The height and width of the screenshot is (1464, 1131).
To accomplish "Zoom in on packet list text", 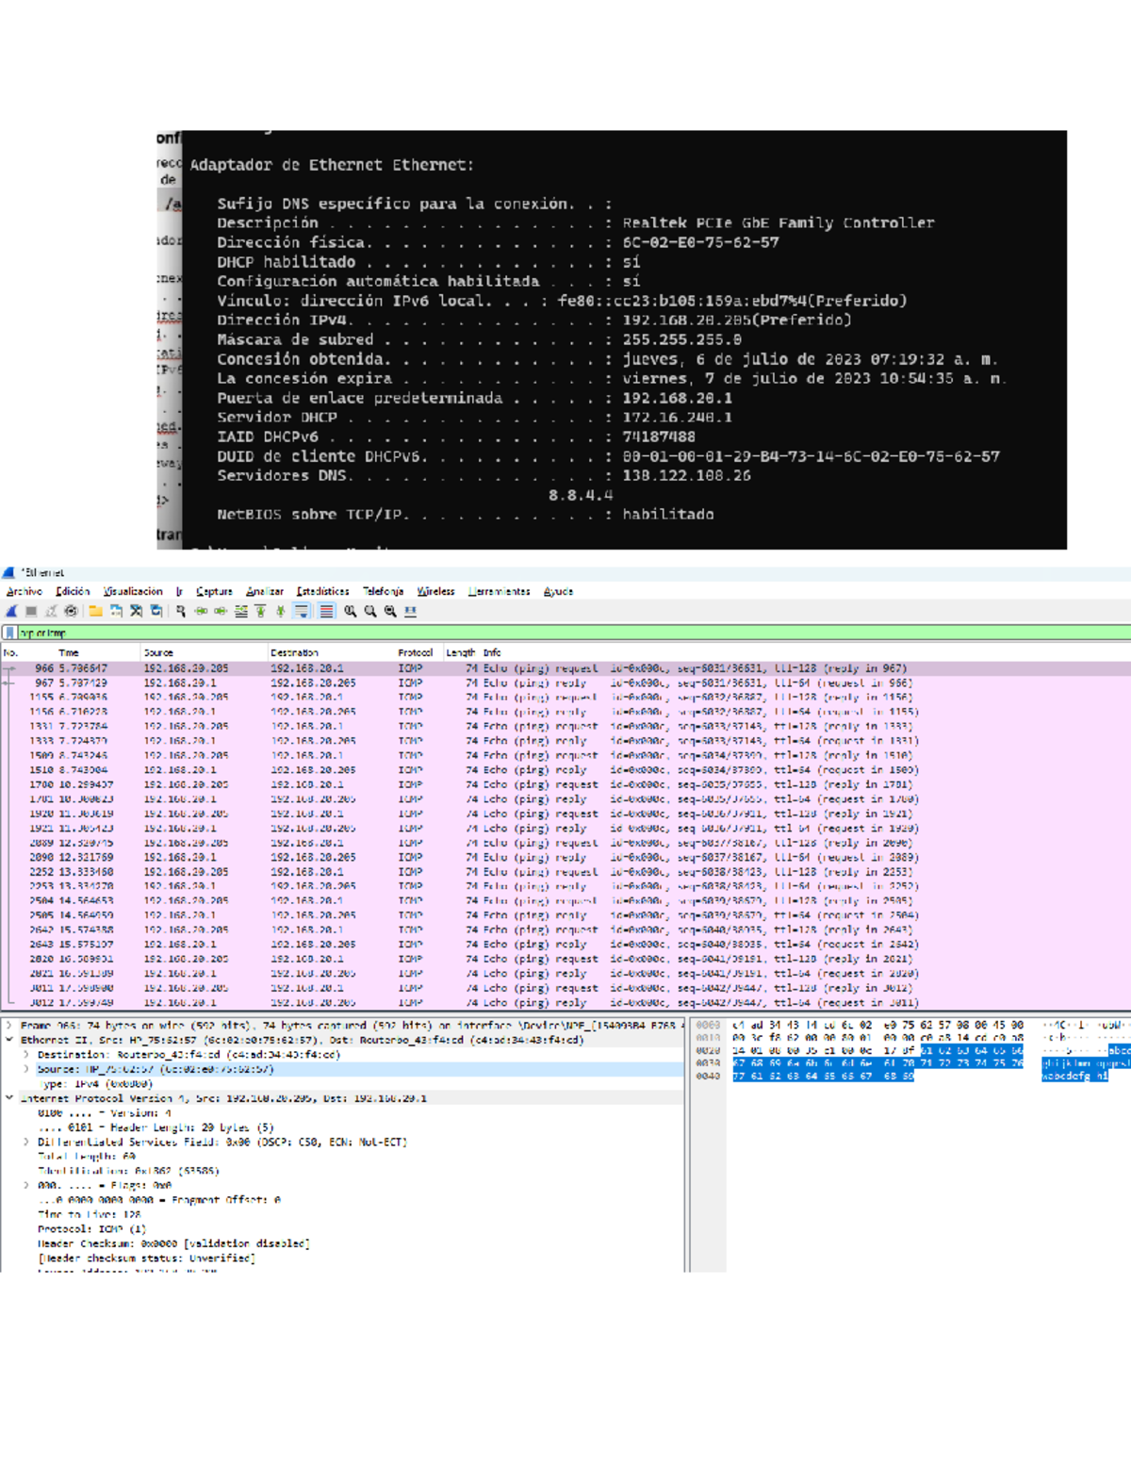I will pyautogui.click(x=351, y=611).
